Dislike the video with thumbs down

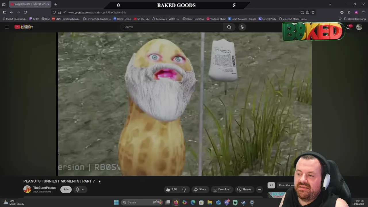[184, 189]
